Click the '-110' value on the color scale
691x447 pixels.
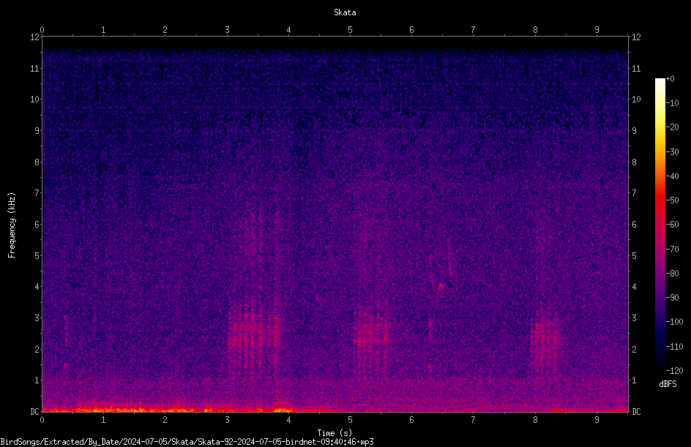(674, 347)
